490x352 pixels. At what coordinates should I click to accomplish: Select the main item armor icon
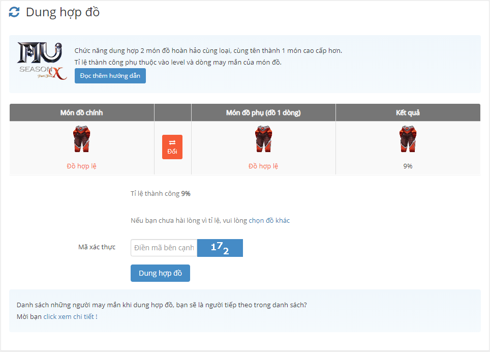(81, 140)
